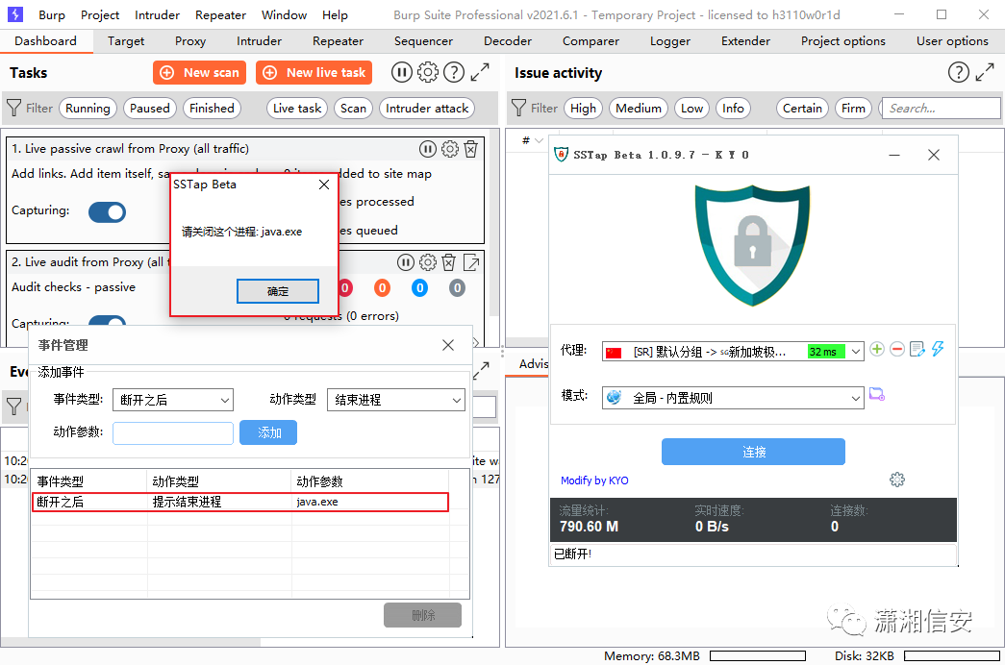Close the 事件管理 window
The height and width of the screenshot is (665, 1005).
click(x=448, y=345)
